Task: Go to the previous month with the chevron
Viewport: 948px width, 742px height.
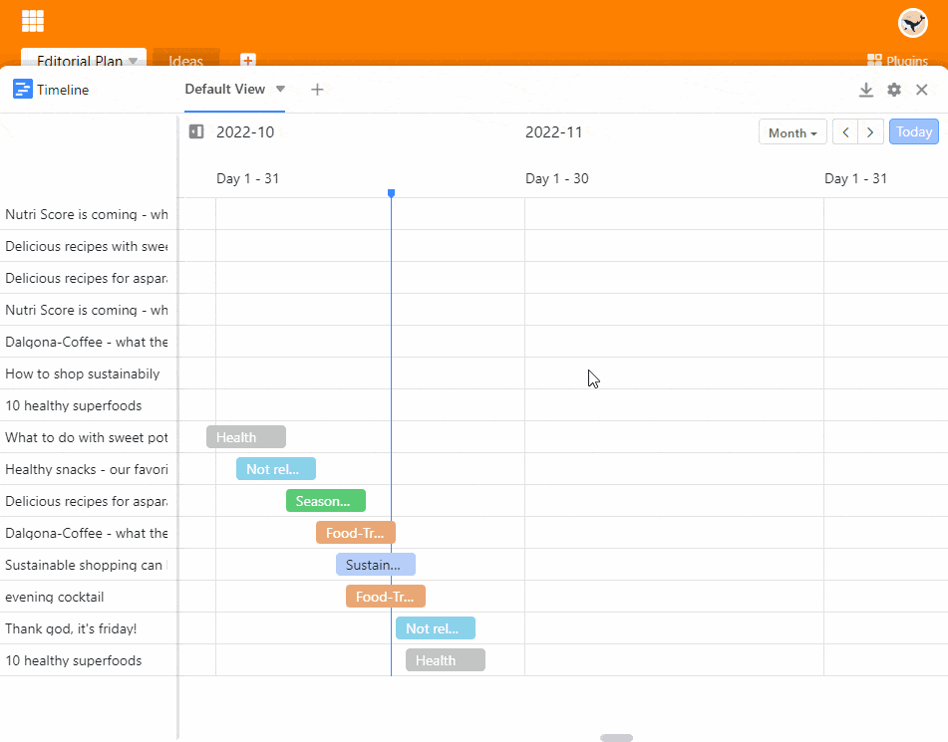Action: pos(844,131)
